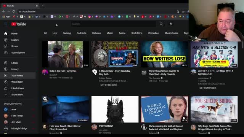This screenshot has height=137, width=244.
Task: Open Post Kangz black wolf thumbnail
Action: (x=115, y=109)
